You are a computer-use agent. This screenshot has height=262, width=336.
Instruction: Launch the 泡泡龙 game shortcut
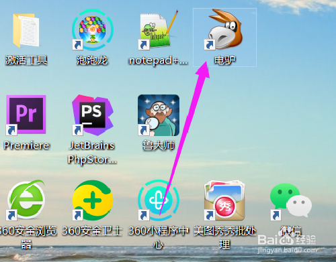93,29
